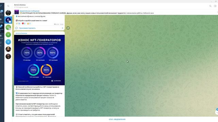Viewport: 218px width, 122px height.
Task: Open the chat list search magnifier
Action: coord(8,6)
